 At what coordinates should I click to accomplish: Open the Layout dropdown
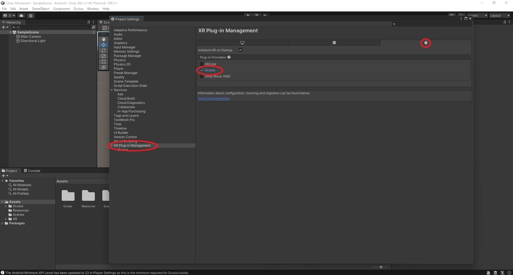[499, 15]
